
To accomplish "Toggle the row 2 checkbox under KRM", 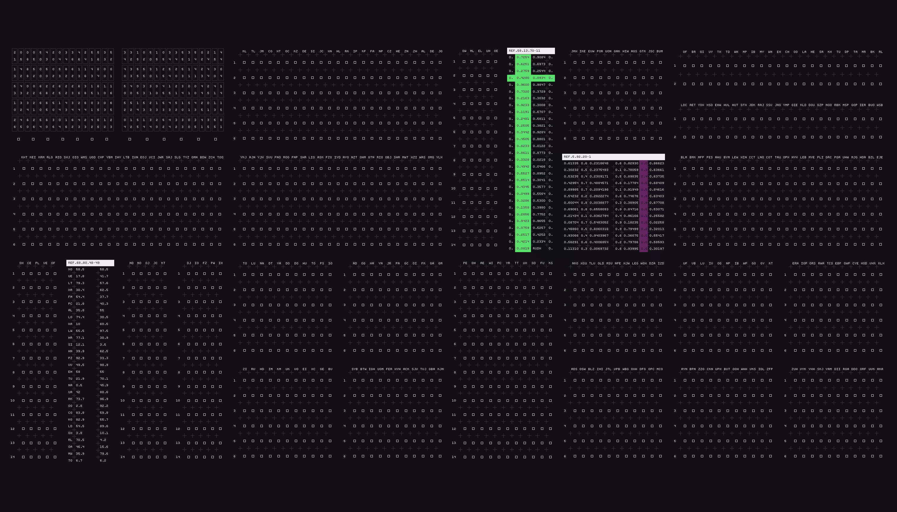I will pos(41,183).
